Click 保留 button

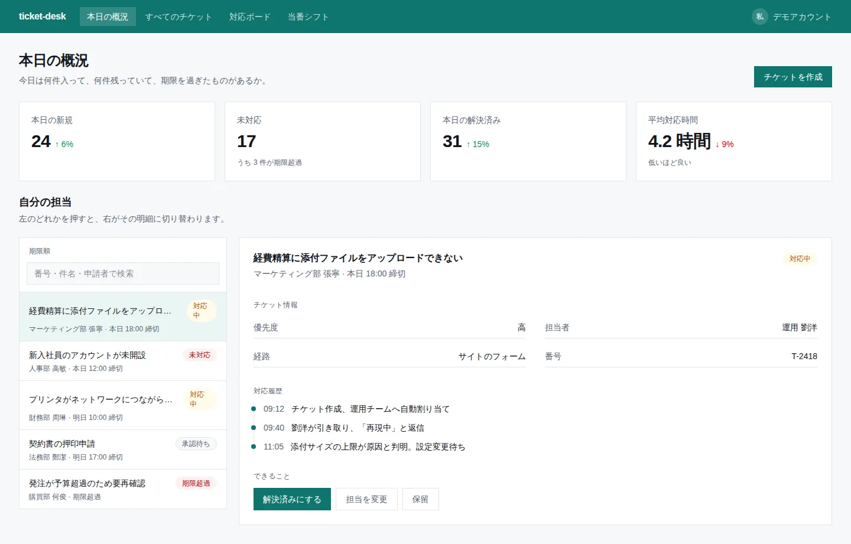point(420,499)
